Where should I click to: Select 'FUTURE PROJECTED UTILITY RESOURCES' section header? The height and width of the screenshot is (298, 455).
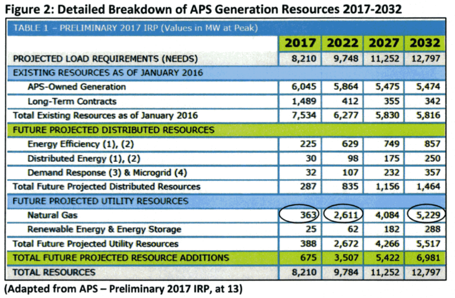click(101, 201)
